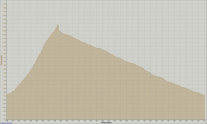This screenshot has height=124, width=207.
Task: Click the 7,000 feet elevation label
Action: tap(5, 85)
